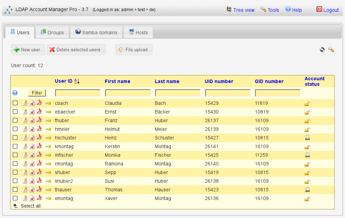345x218 pixels.
Task: Click the edit icon for user cbach
Action: tap(25, 103)
